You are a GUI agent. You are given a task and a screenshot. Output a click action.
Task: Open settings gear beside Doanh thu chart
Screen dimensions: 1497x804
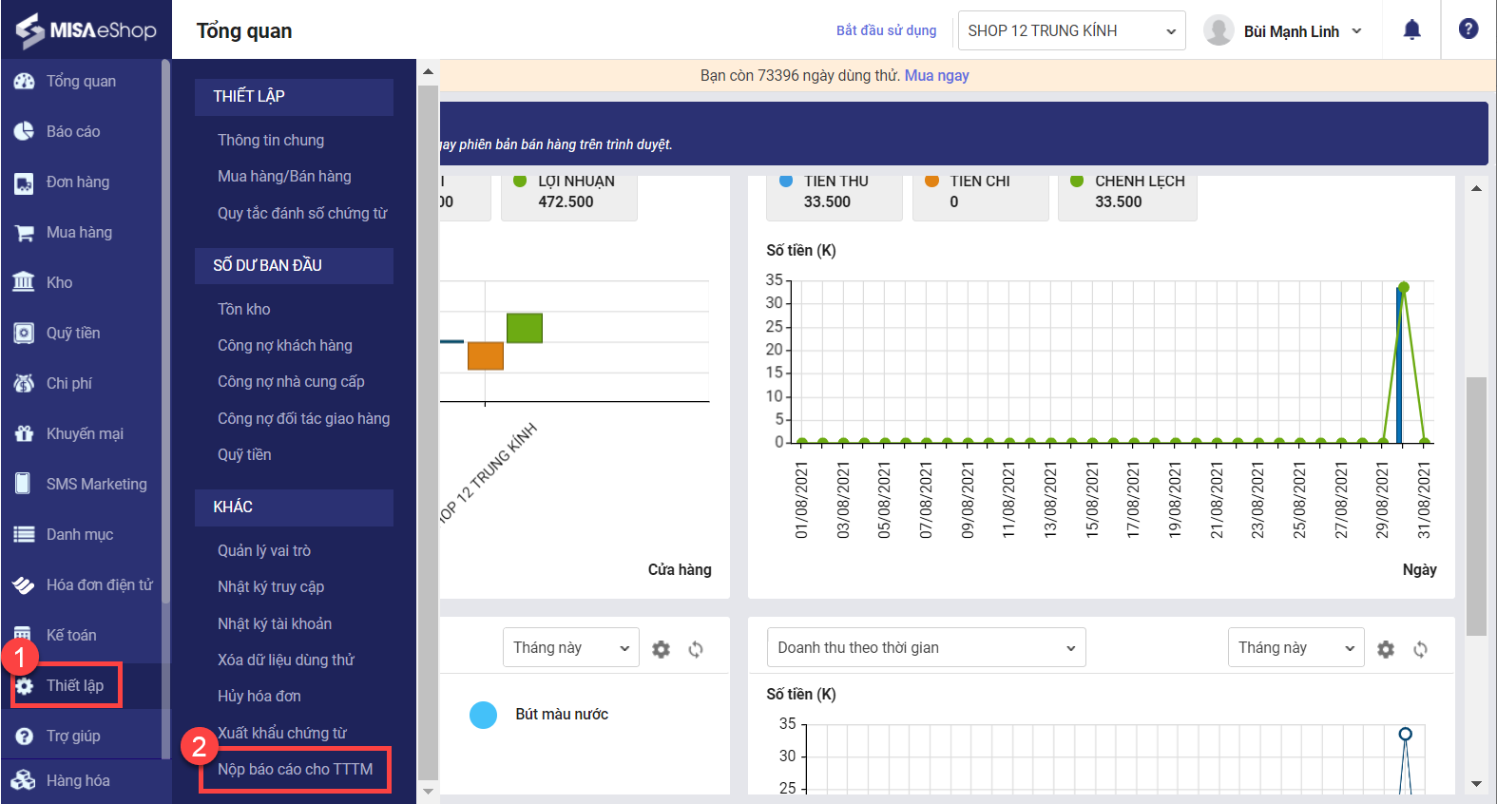(1386, 649)
